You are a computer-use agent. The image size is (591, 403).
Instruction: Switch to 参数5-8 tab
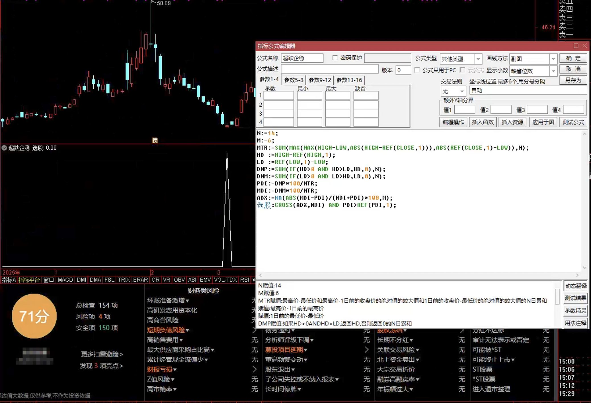[x=294, y=80]
